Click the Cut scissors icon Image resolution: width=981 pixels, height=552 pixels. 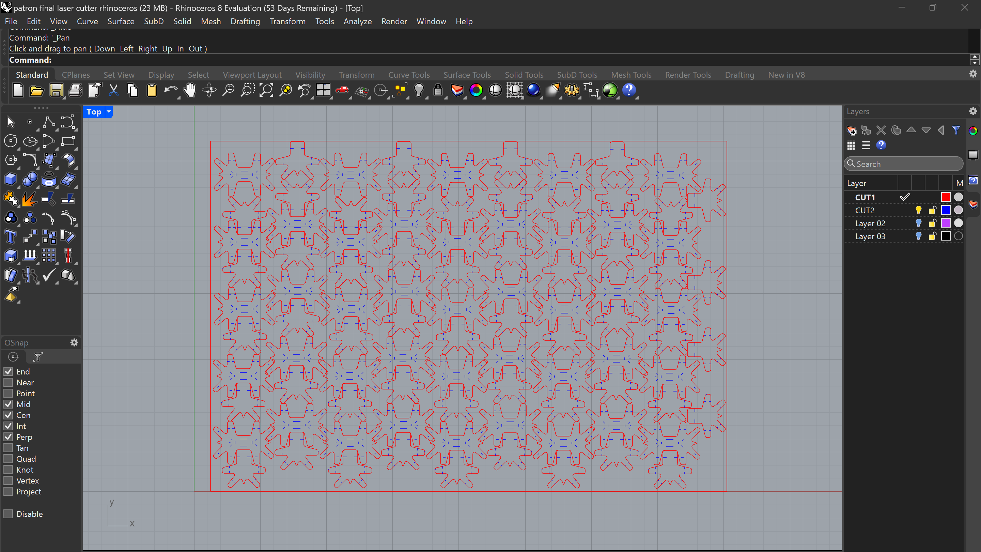click(x=113, y=91)
